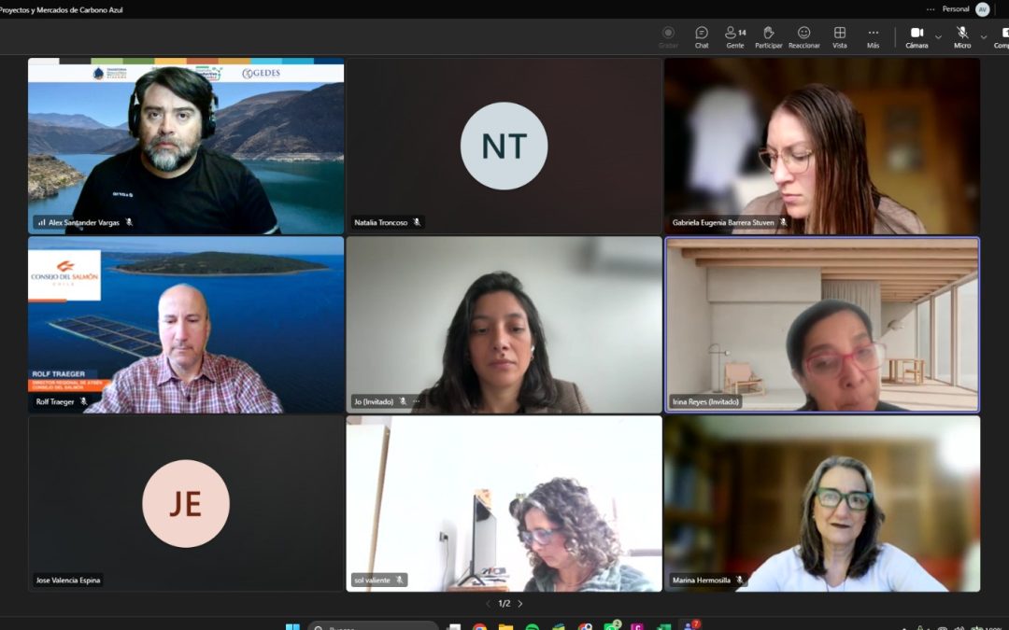The height and width of the screenshot is (630, 1009).
Task: Click the sol valiente name label
Action: 372,580
